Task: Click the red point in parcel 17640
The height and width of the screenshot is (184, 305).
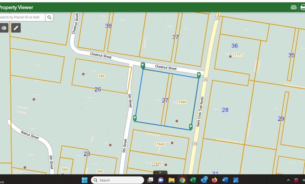Action: [x=172, y=143]
